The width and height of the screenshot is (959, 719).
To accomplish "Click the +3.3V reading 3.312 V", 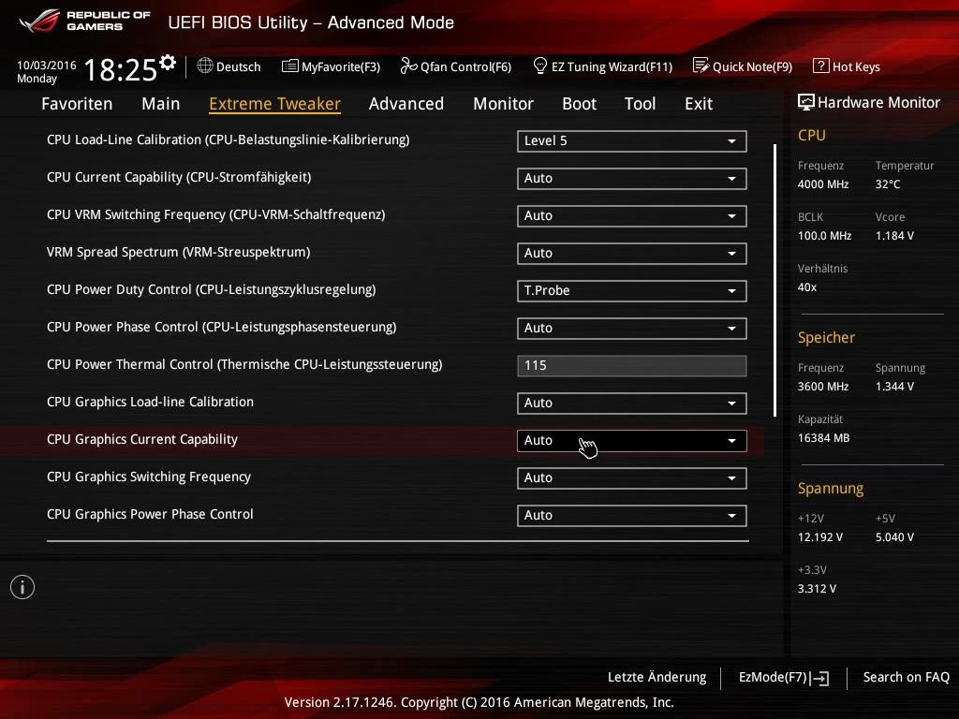I will 817,589.
